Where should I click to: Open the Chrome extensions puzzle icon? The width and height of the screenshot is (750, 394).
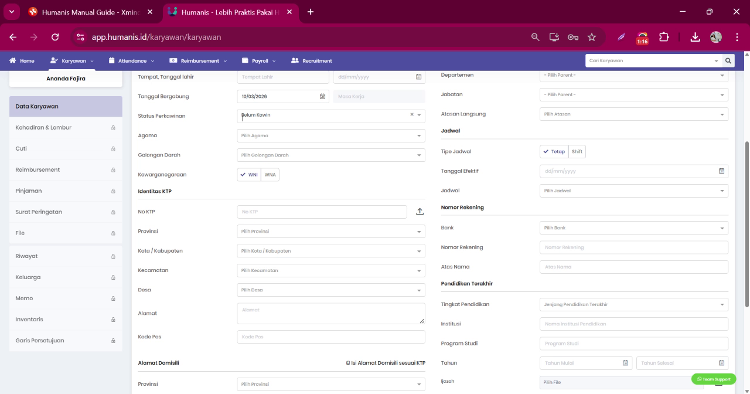[x=664, y=37]
